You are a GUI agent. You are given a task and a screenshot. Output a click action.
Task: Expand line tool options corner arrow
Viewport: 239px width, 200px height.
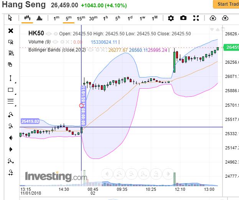pos(15,83)
